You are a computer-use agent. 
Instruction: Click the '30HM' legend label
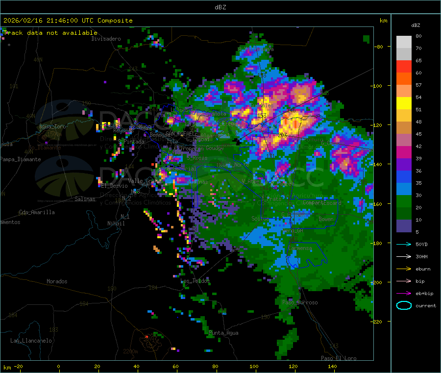(x=421, y=256)
